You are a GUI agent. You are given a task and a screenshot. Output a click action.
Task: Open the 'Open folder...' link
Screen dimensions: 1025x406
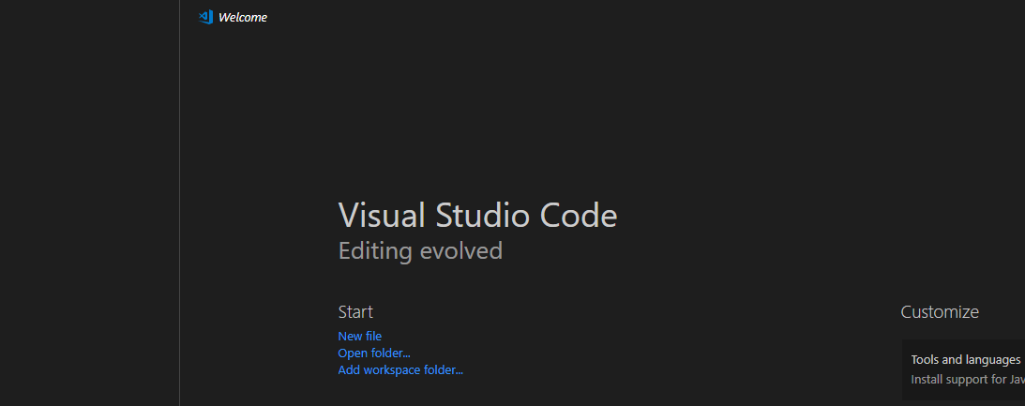[374, 353]
